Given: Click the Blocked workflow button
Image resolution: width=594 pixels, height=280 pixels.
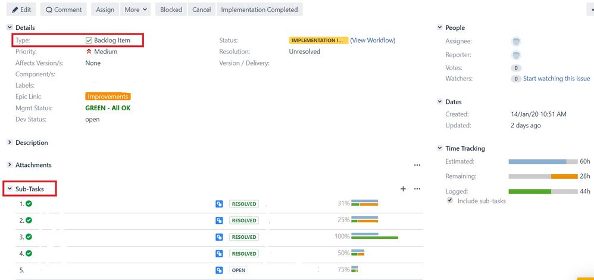Looking at the screenshot, I should 171,10.
